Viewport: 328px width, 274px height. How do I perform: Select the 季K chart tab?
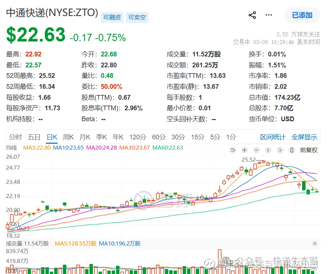101,137
